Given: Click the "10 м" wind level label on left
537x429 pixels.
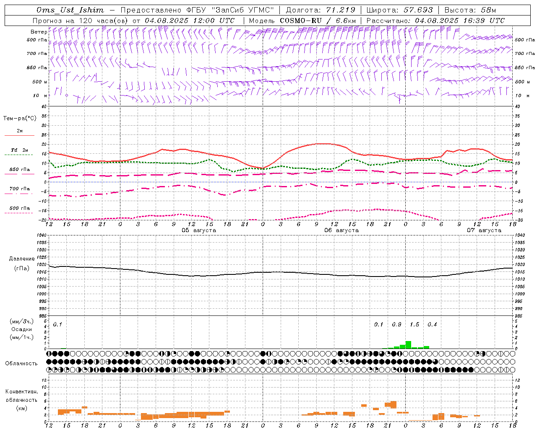Looking at the screenshot, I should [x=40, y=96].
